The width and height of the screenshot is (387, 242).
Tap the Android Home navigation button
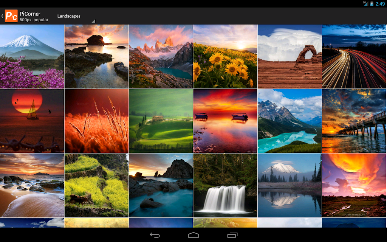pos(193,235)
